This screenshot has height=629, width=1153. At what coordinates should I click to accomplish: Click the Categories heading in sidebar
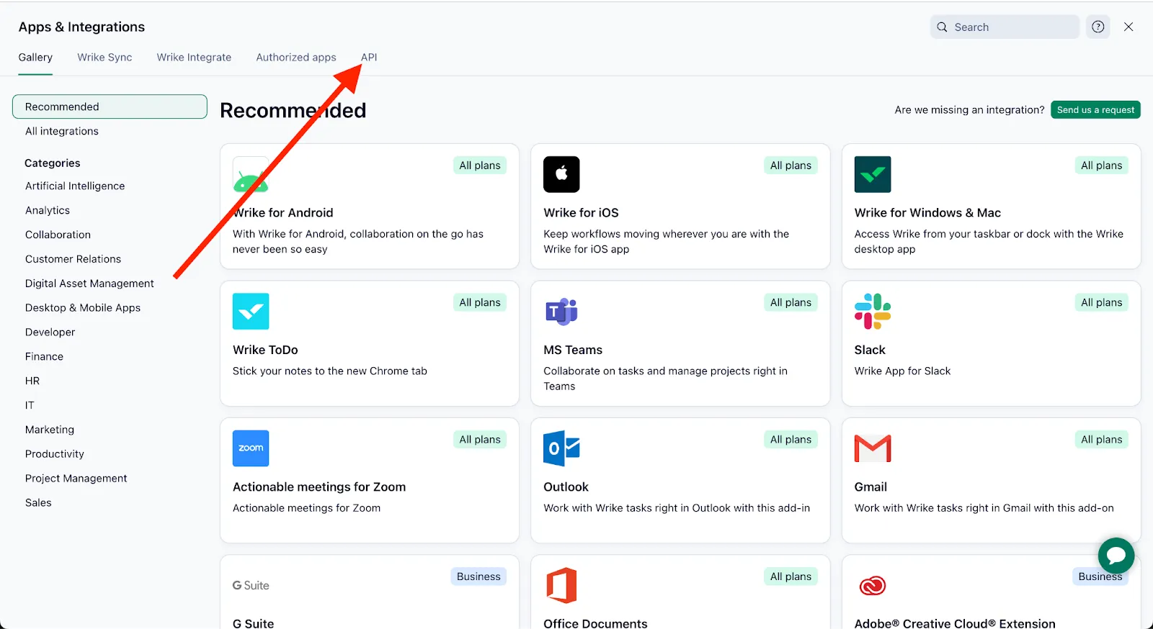[53, 163]
